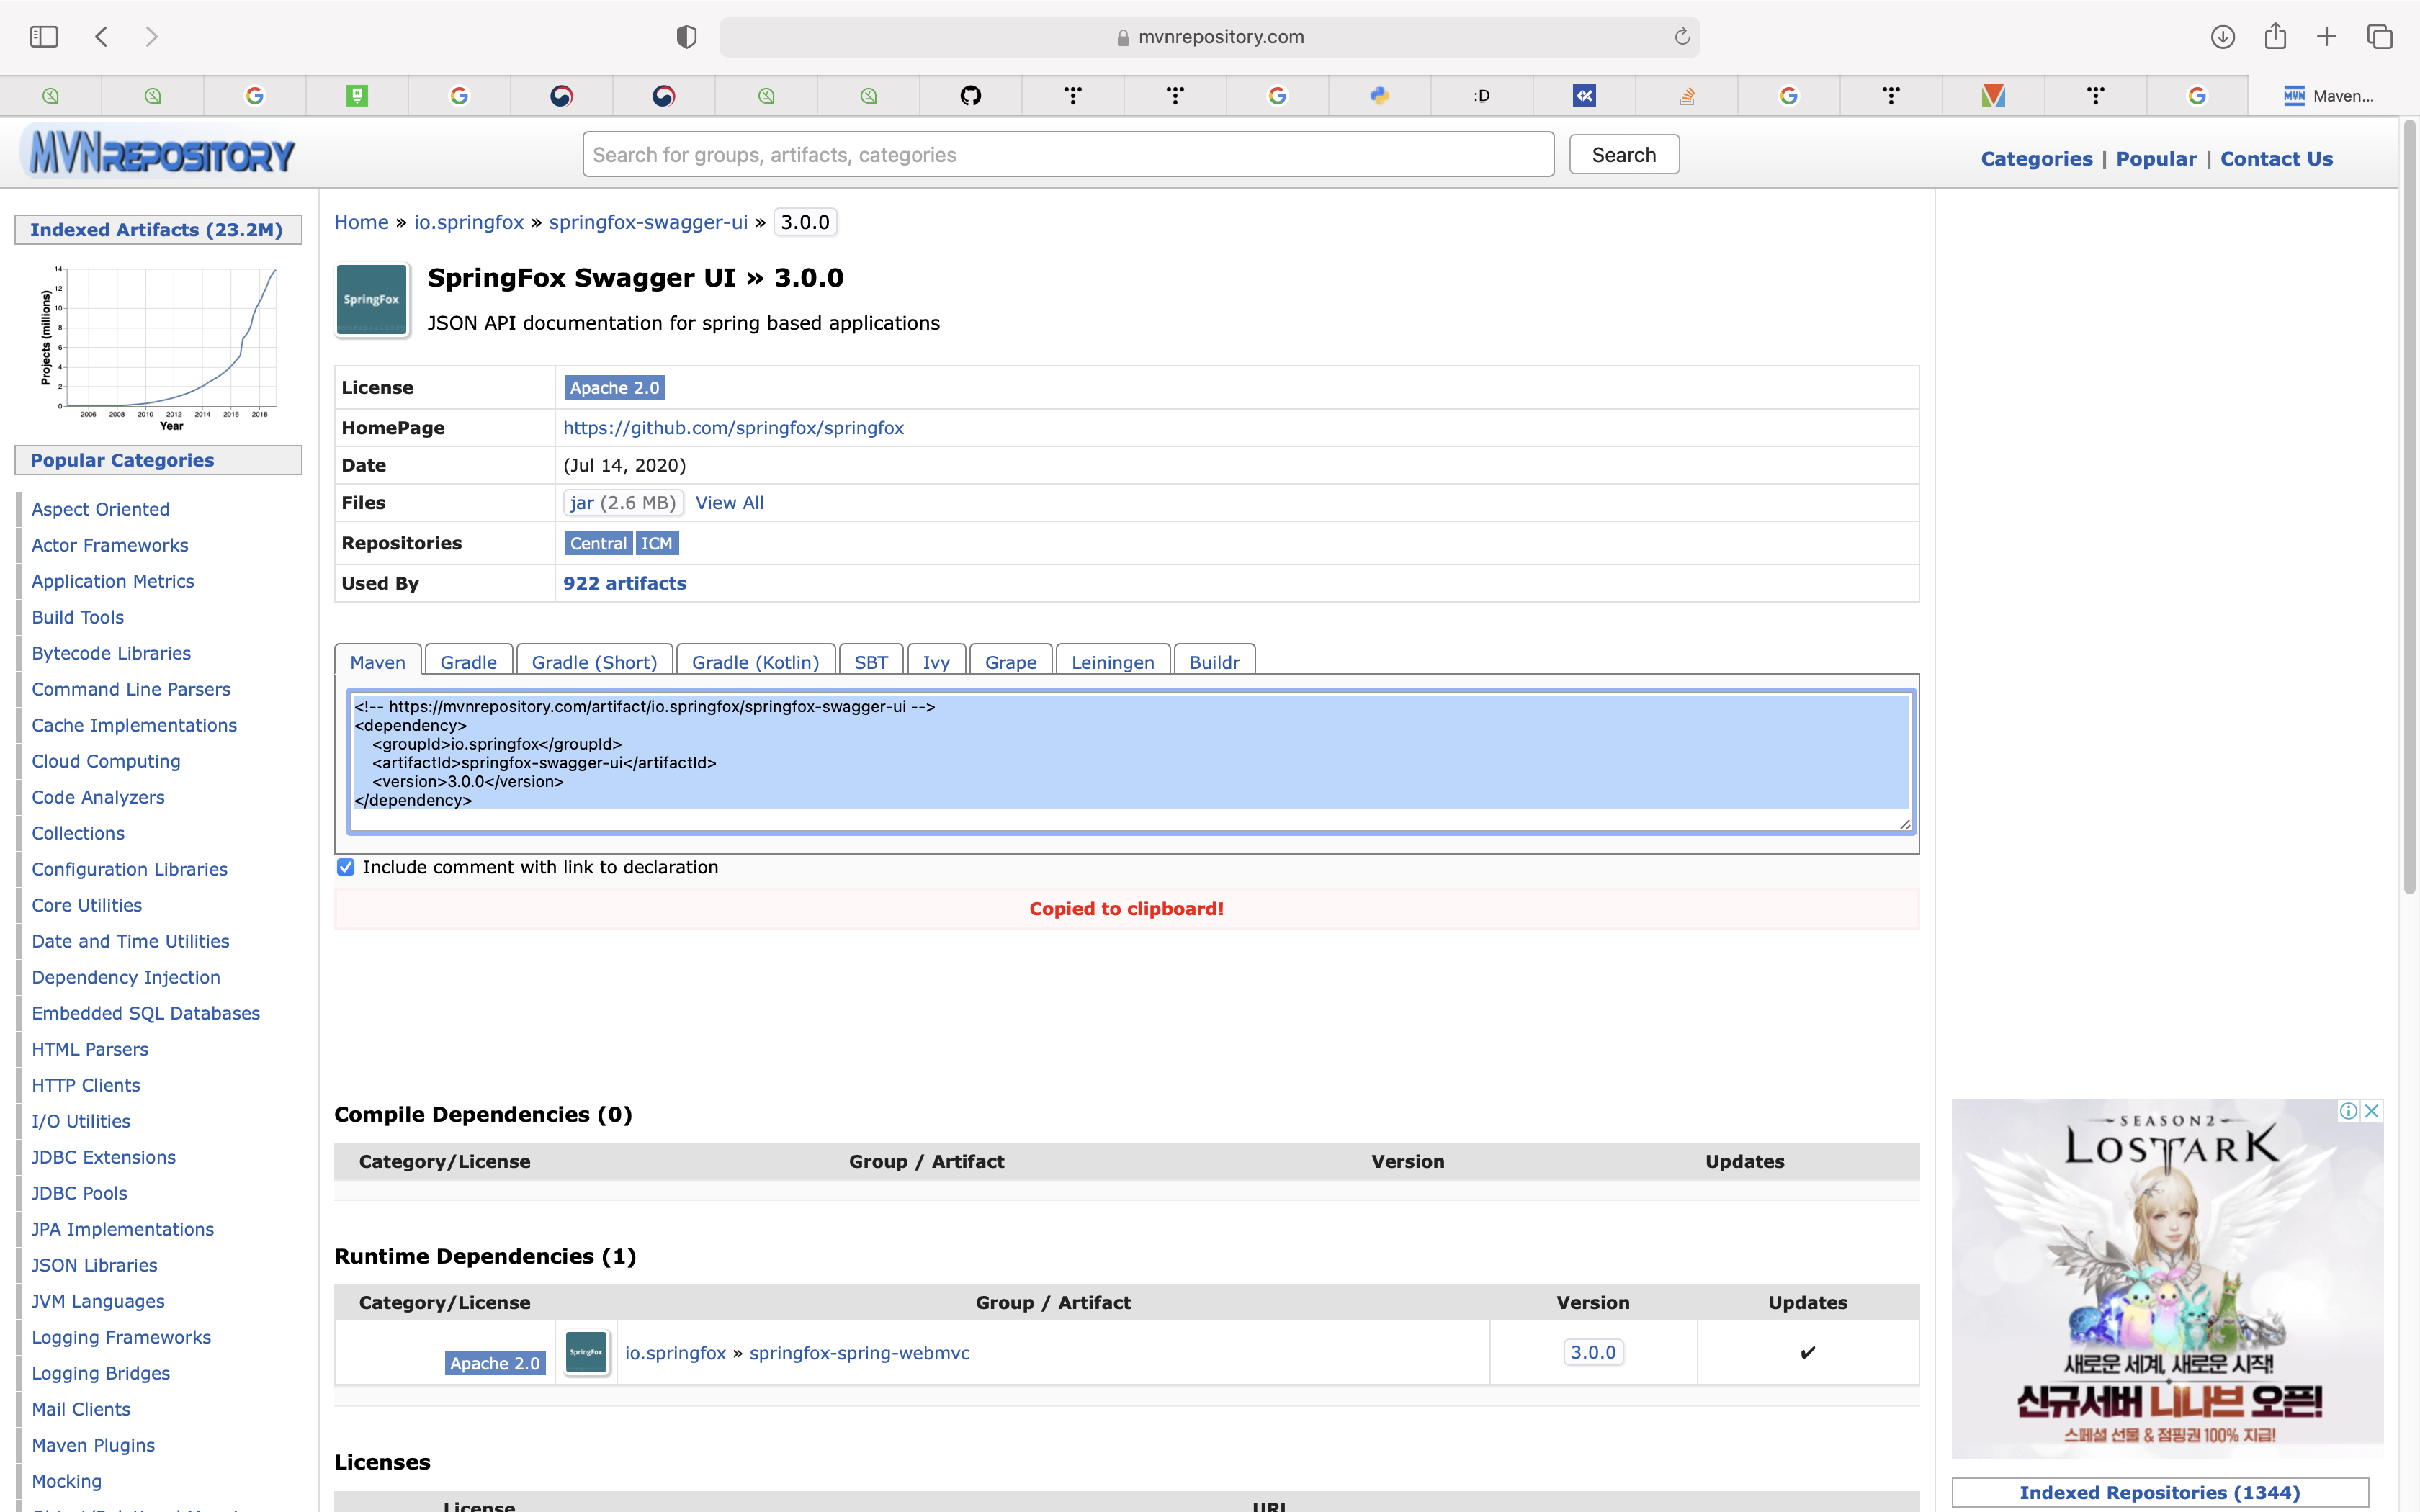
Task: Select the SBT tab
Action: pos(871,661)
